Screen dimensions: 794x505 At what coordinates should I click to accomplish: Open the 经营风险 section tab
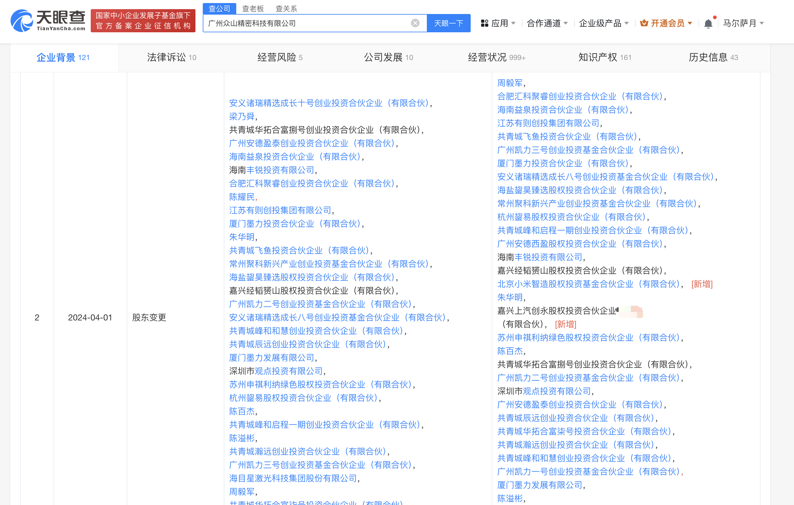(x=279, y=58)
